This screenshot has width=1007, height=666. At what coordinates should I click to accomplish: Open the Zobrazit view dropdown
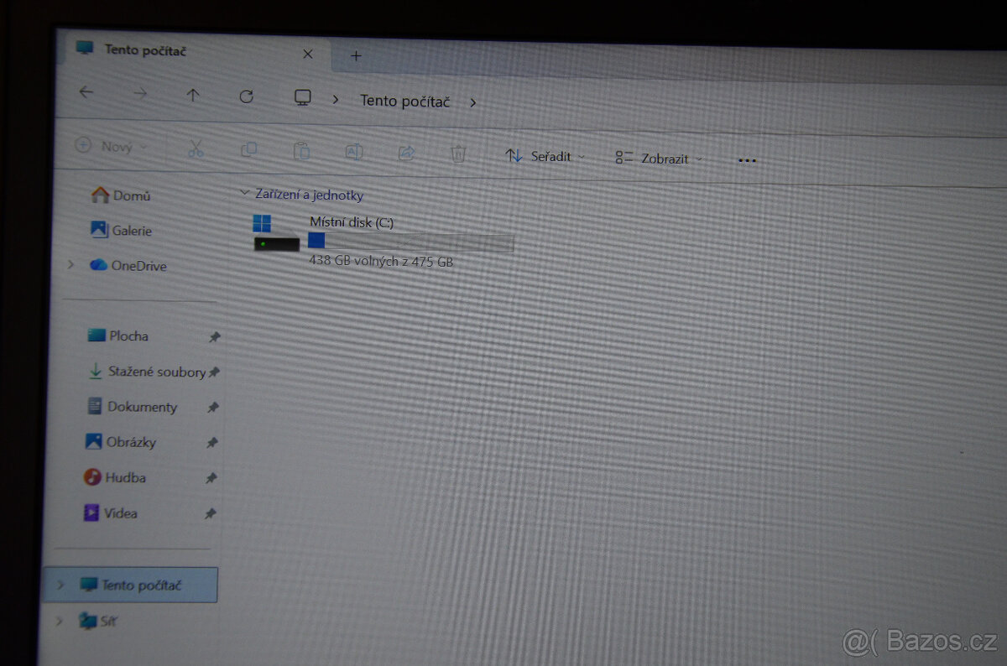(660, 158)
